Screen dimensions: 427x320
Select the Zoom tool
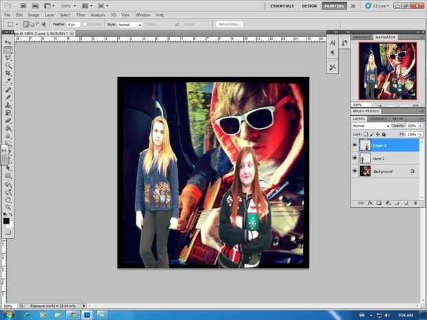tap(8, 208)
